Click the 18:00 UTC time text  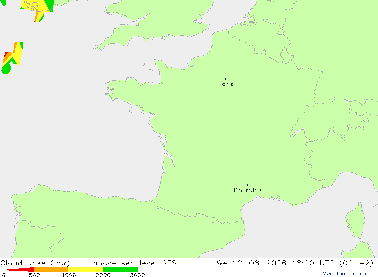pos(313,263)
